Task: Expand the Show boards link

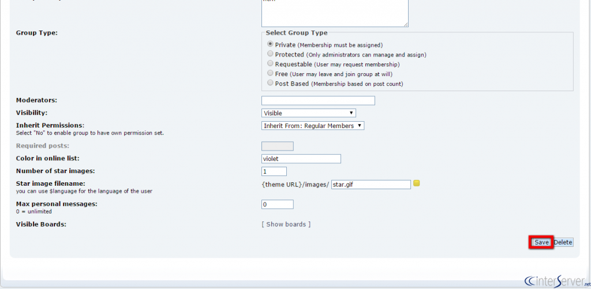Action: point(286,224)
